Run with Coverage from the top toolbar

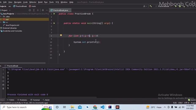[184, 6]
